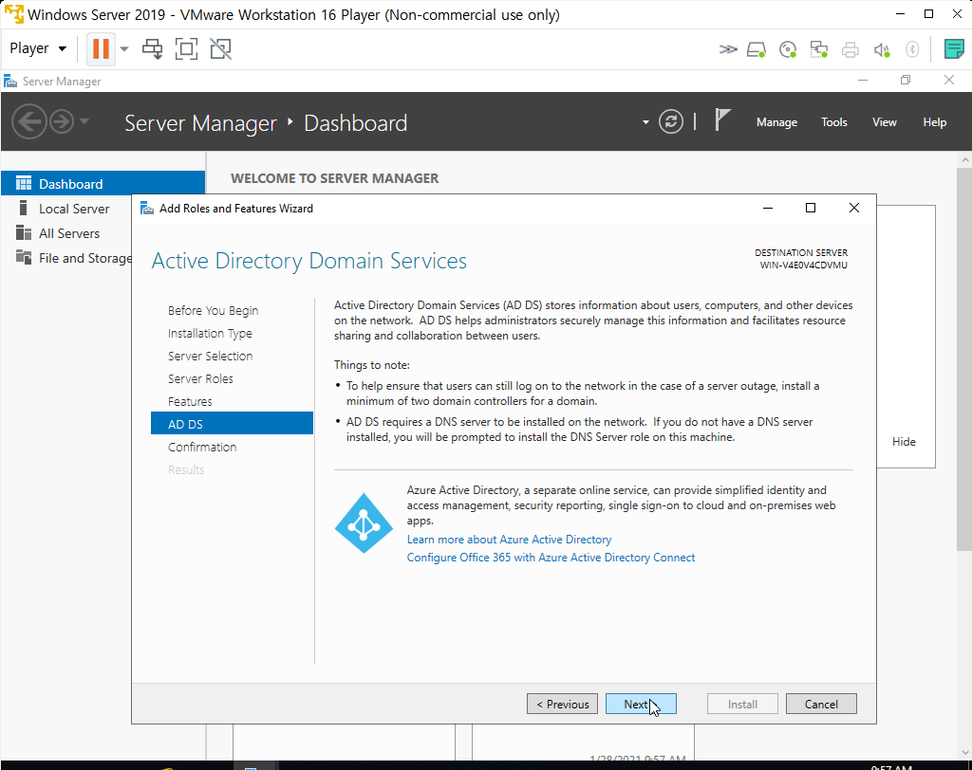Select Local Server in the left pane
This screenshot has width=972, height=770.
click(73, 209)
